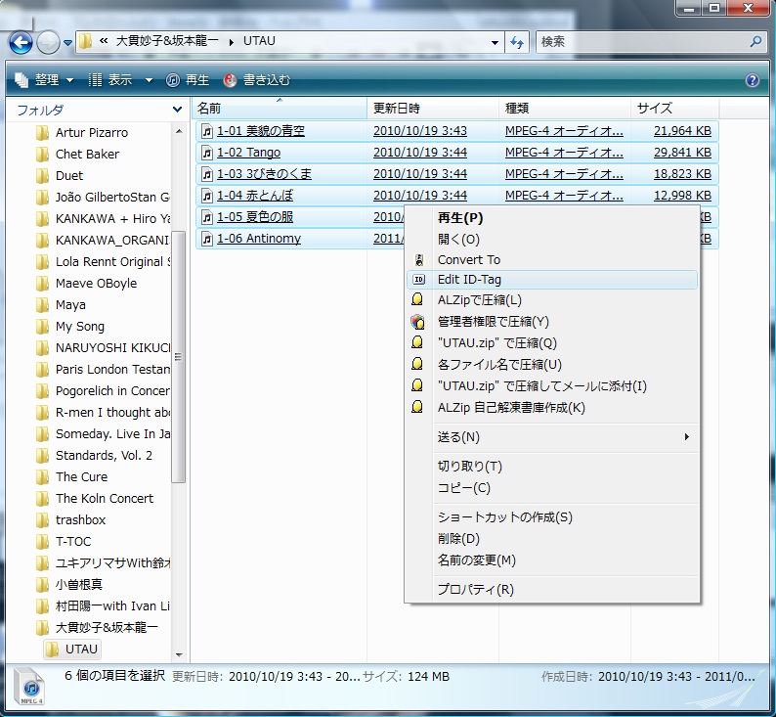Select file 1-01 美貌の青空

[x=261, y=131]
